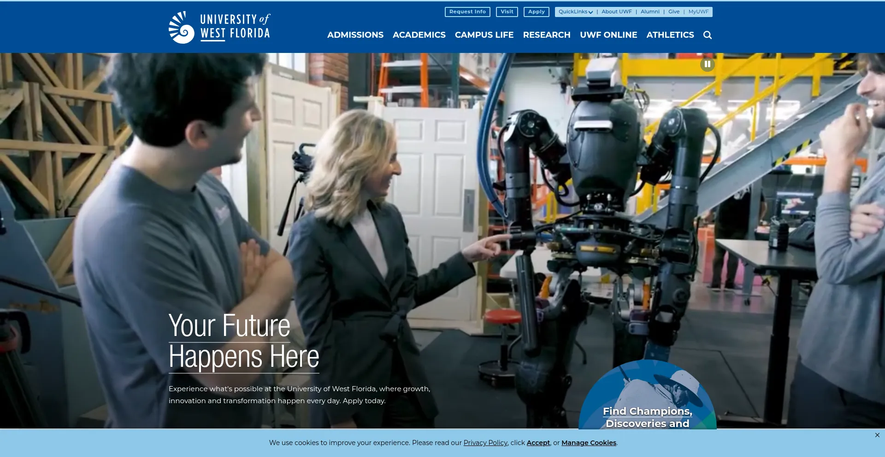Click the search magnifier icon
The width and height of the screenshot is (885, 457).
tap(708, 35)
